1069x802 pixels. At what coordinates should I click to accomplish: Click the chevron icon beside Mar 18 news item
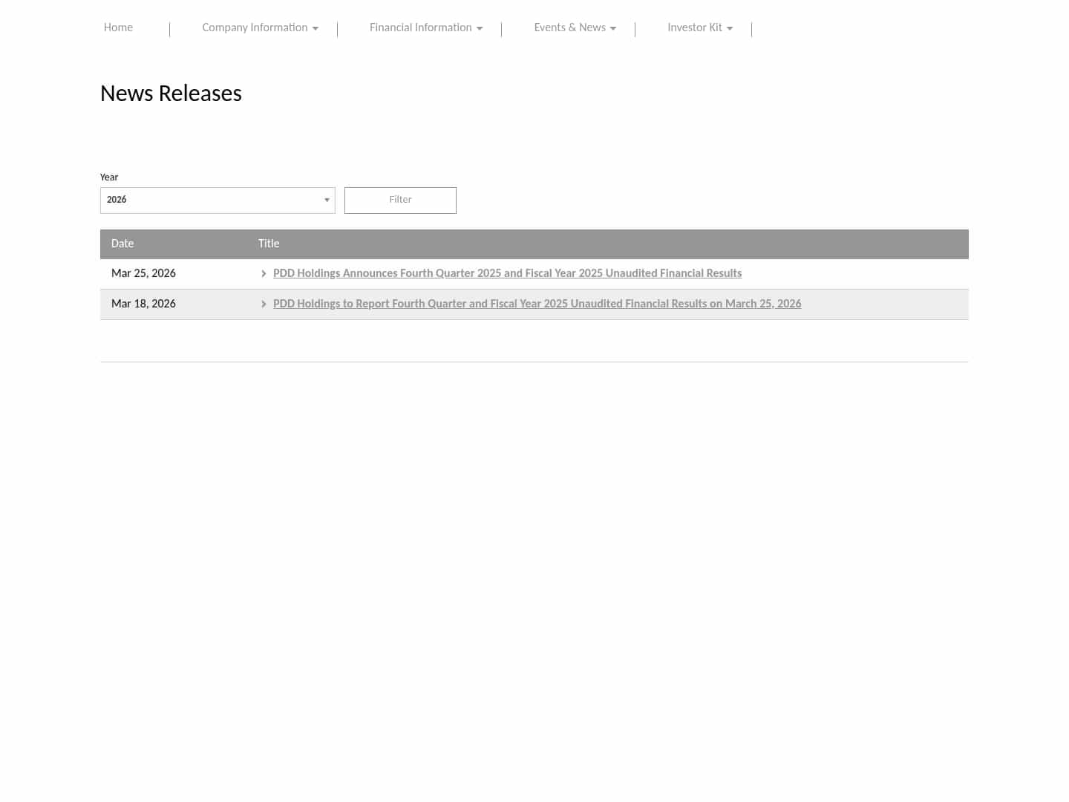tap(264, 304)
